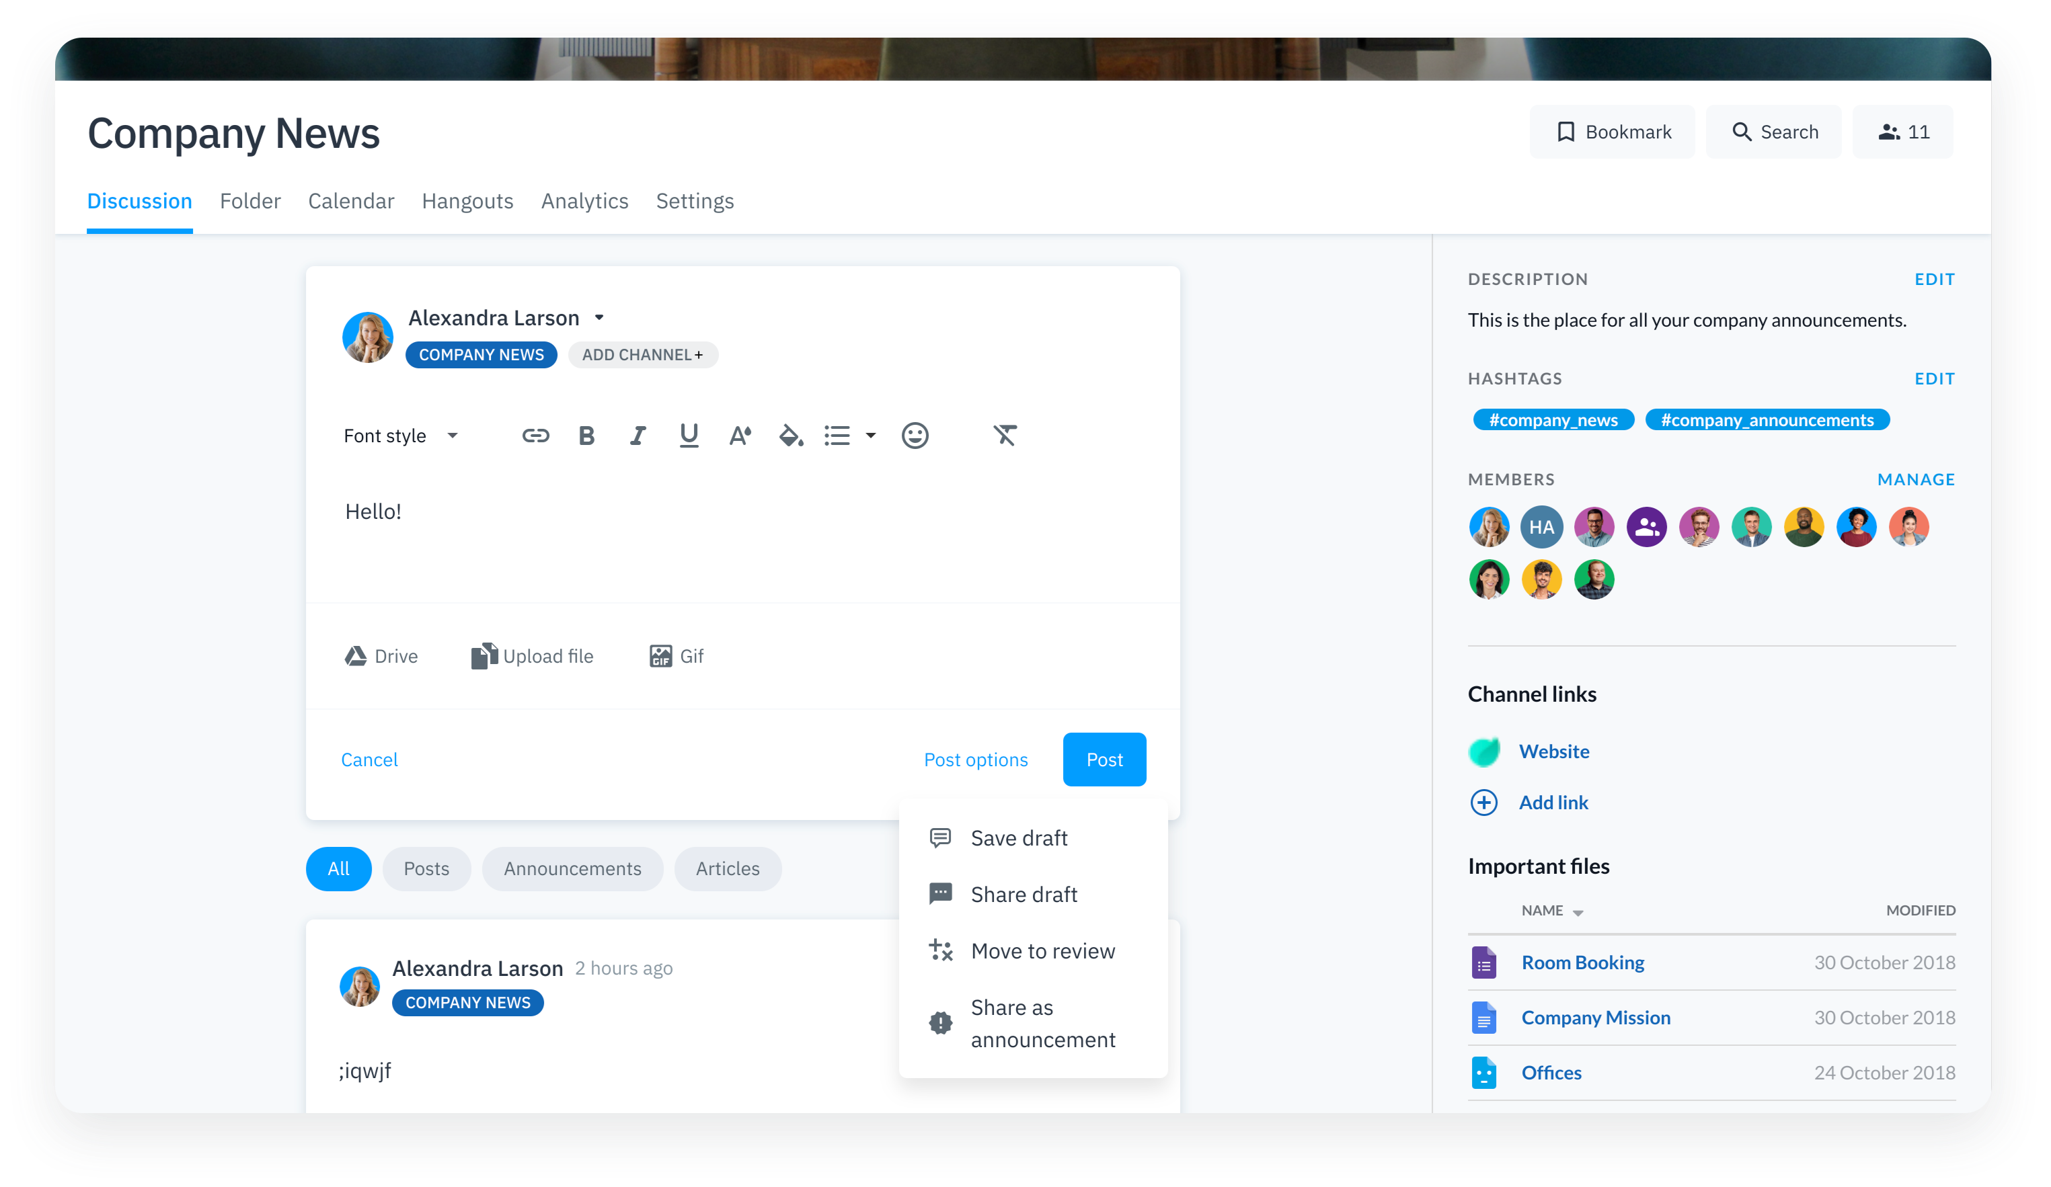This screenshot has width=2051, height=1187.
Task: Open the text color picker icon
Action: coord(739,436)
